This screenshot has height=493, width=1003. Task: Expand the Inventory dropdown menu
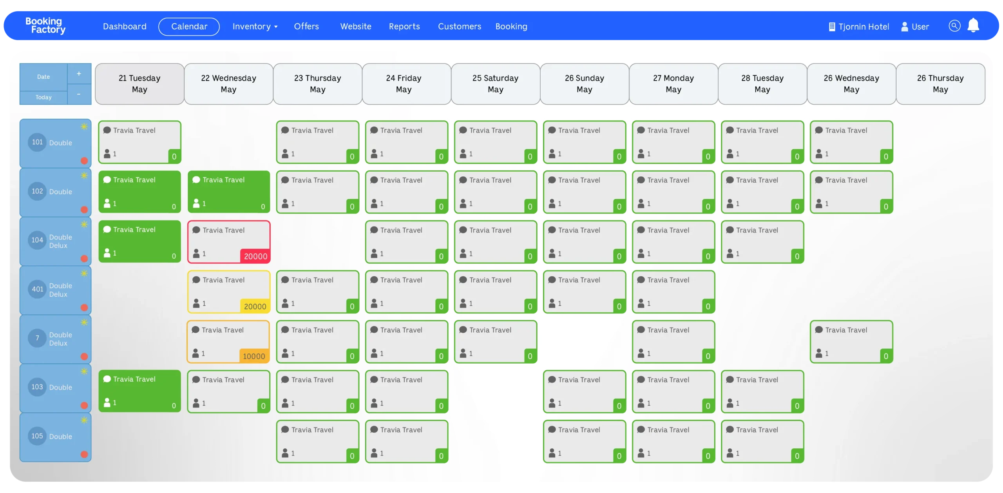[255, 26]
